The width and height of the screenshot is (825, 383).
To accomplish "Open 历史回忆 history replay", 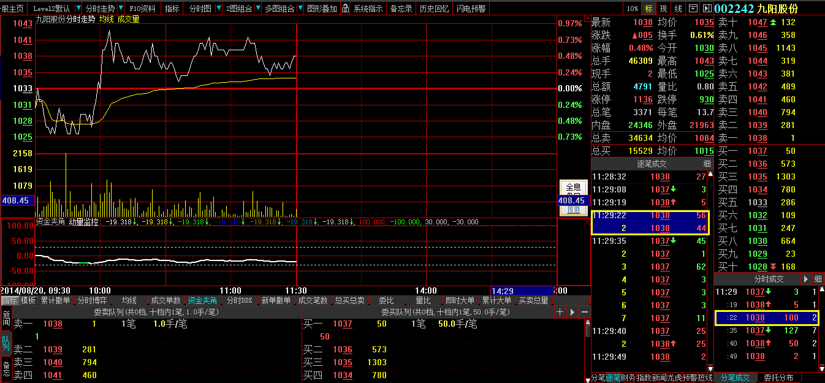I will click(x=434, y=9).
